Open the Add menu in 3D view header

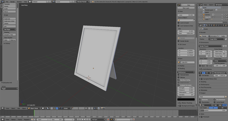point(19,108)
